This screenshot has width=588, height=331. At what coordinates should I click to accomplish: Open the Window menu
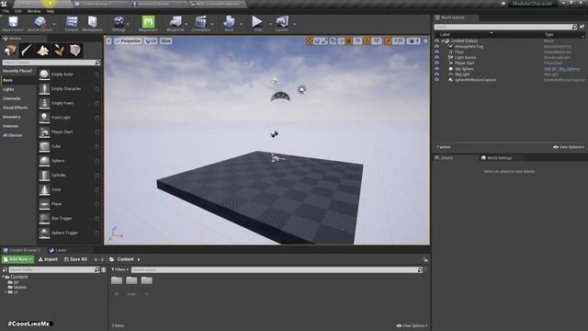(34, 11)
